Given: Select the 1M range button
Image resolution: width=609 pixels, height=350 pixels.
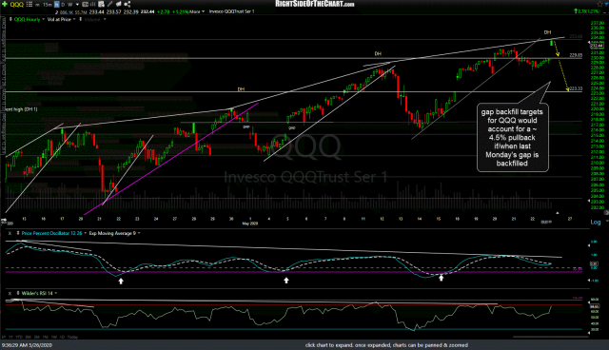Looking at the screenshot, I should [46, 337].
